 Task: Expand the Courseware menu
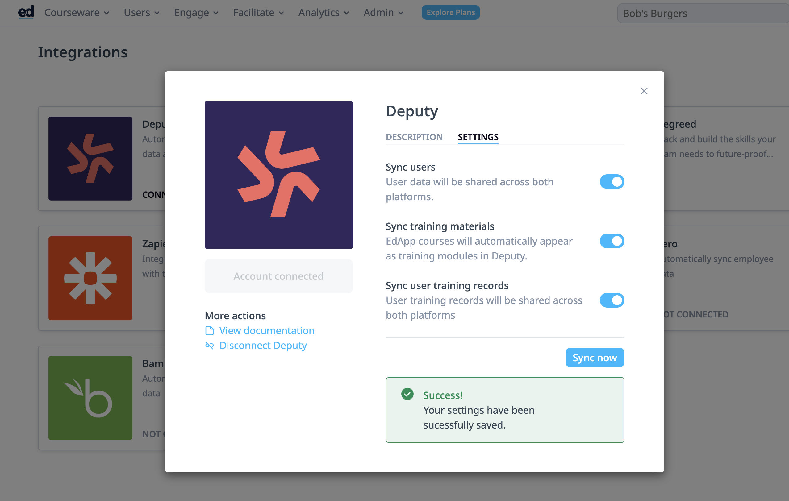point(77,12)
